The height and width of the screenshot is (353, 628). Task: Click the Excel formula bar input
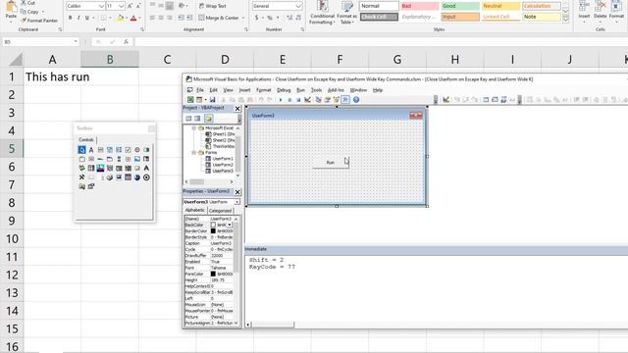381,41
